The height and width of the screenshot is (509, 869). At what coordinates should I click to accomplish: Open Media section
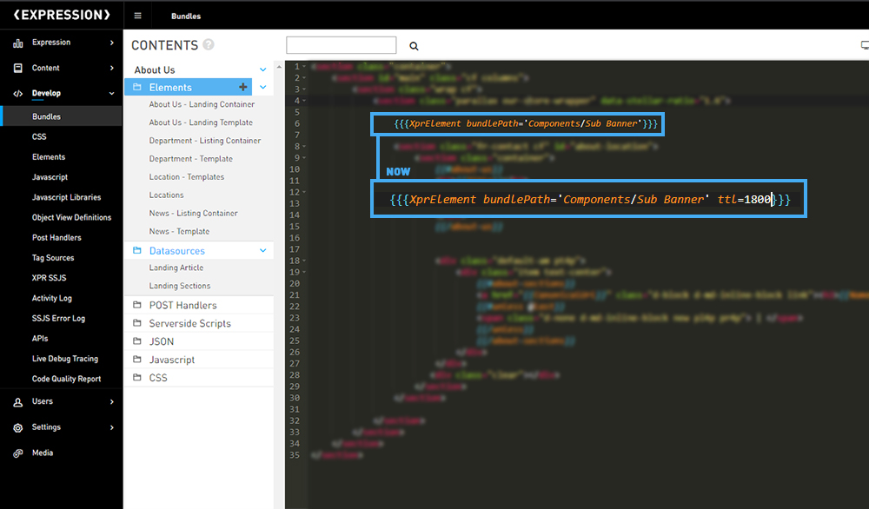[43, 453]
